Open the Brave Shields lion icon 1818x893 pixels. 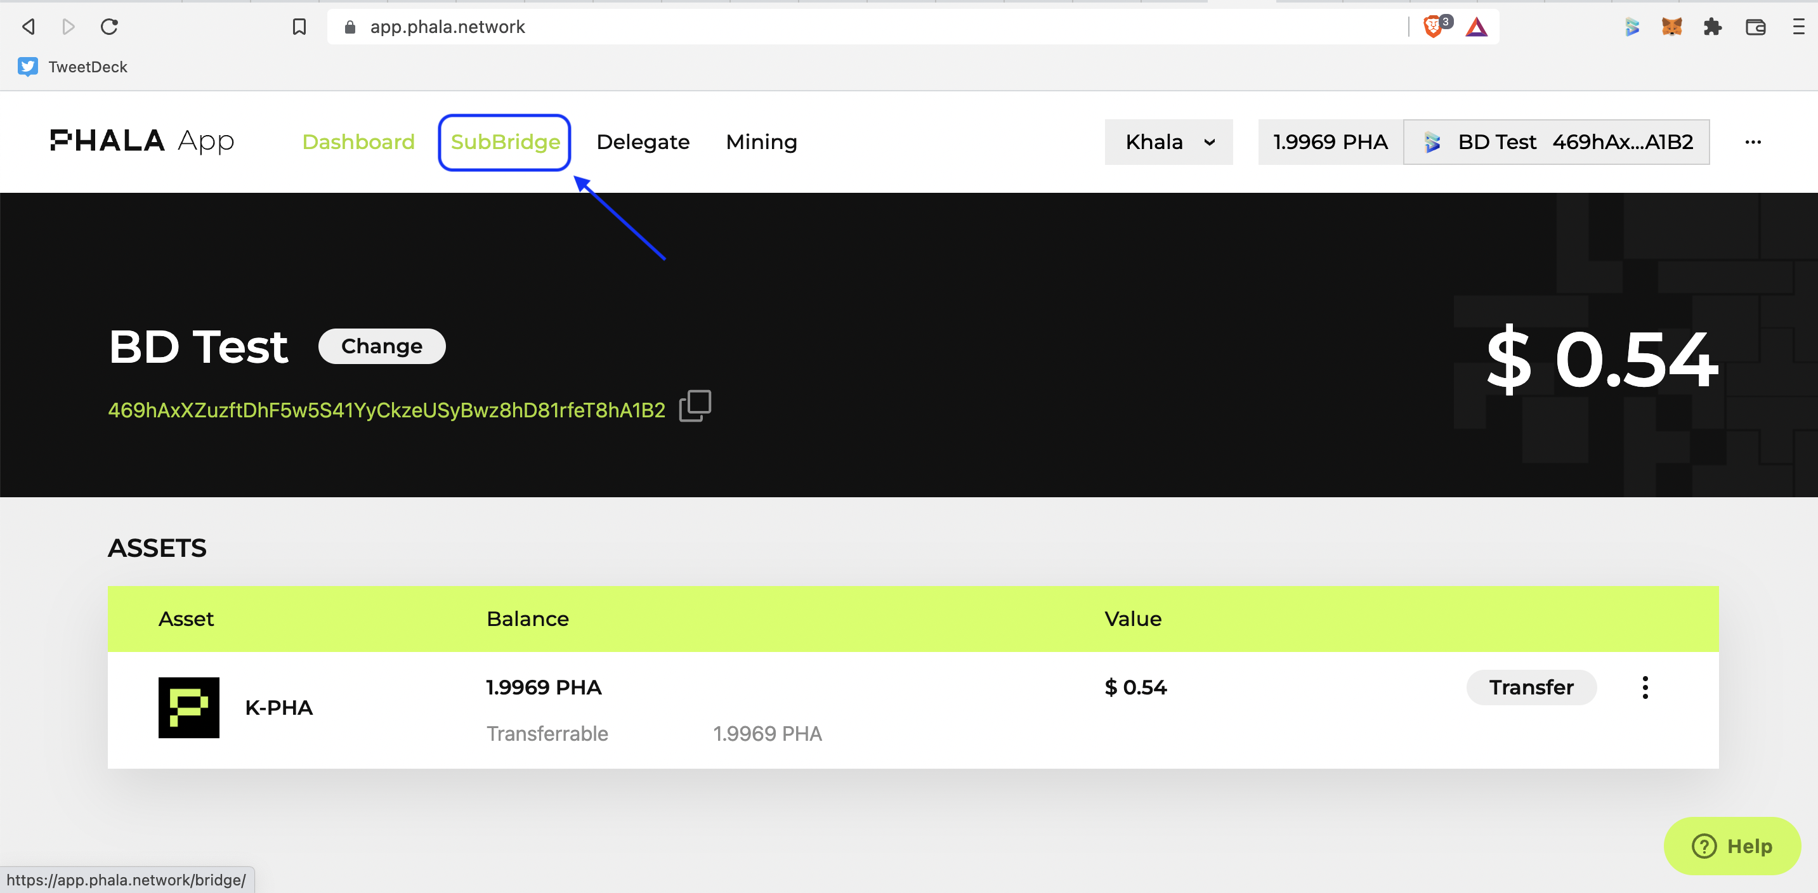[1434, 27]
